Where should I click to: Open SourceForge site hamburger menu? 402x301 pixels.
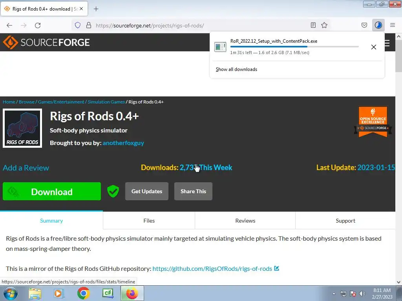point(387,43)
